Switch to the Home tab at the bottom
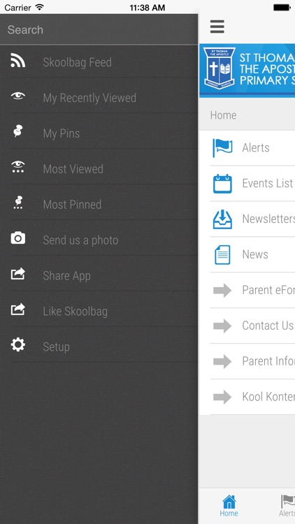The width and height of the screenshot is (295, 524). pyautogui.click(x=229, y=506)
